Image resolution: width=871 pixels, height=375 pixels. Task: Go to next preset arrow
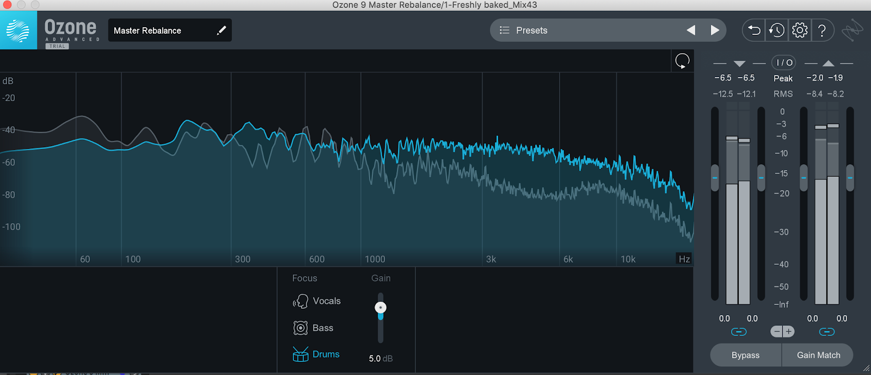coord(715,30)
